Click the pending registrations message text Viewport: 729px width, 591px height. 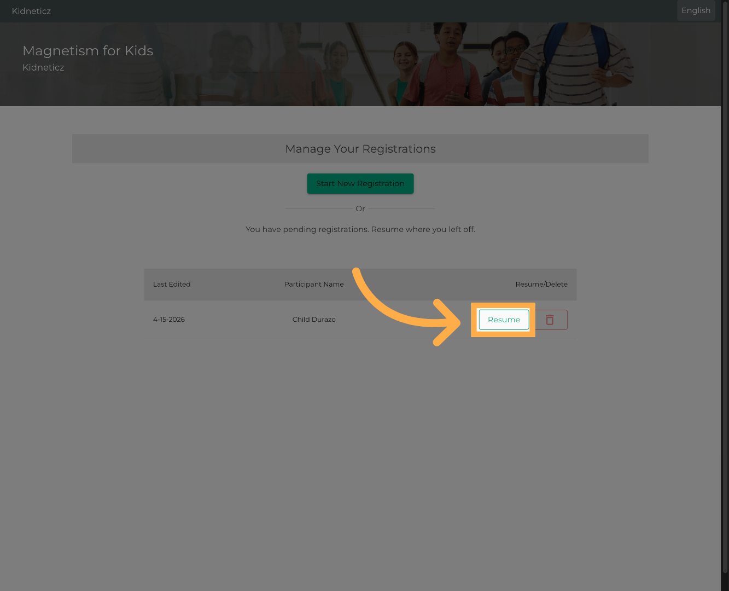(x=360, y=229)
